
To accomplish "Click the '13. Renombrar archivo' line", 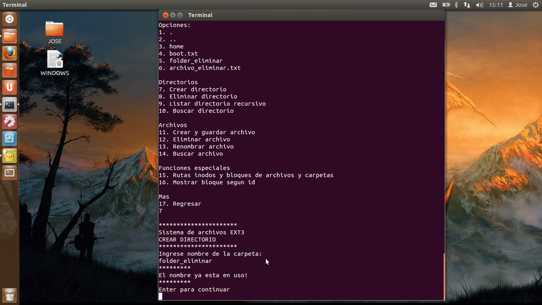I will tap(196, 147).
